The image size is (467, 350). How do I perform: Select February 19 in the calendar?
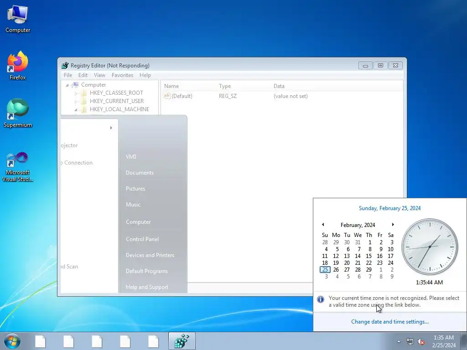(x=336, y=263)
